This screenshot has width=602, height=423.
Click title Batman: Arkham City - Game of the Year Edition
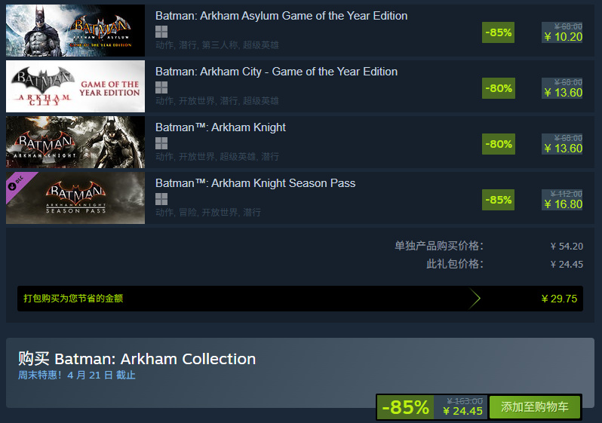click(276, 72)
